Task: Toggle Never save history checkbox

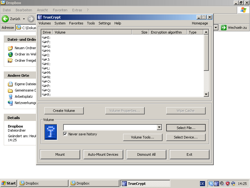Action: pos(65,134)
